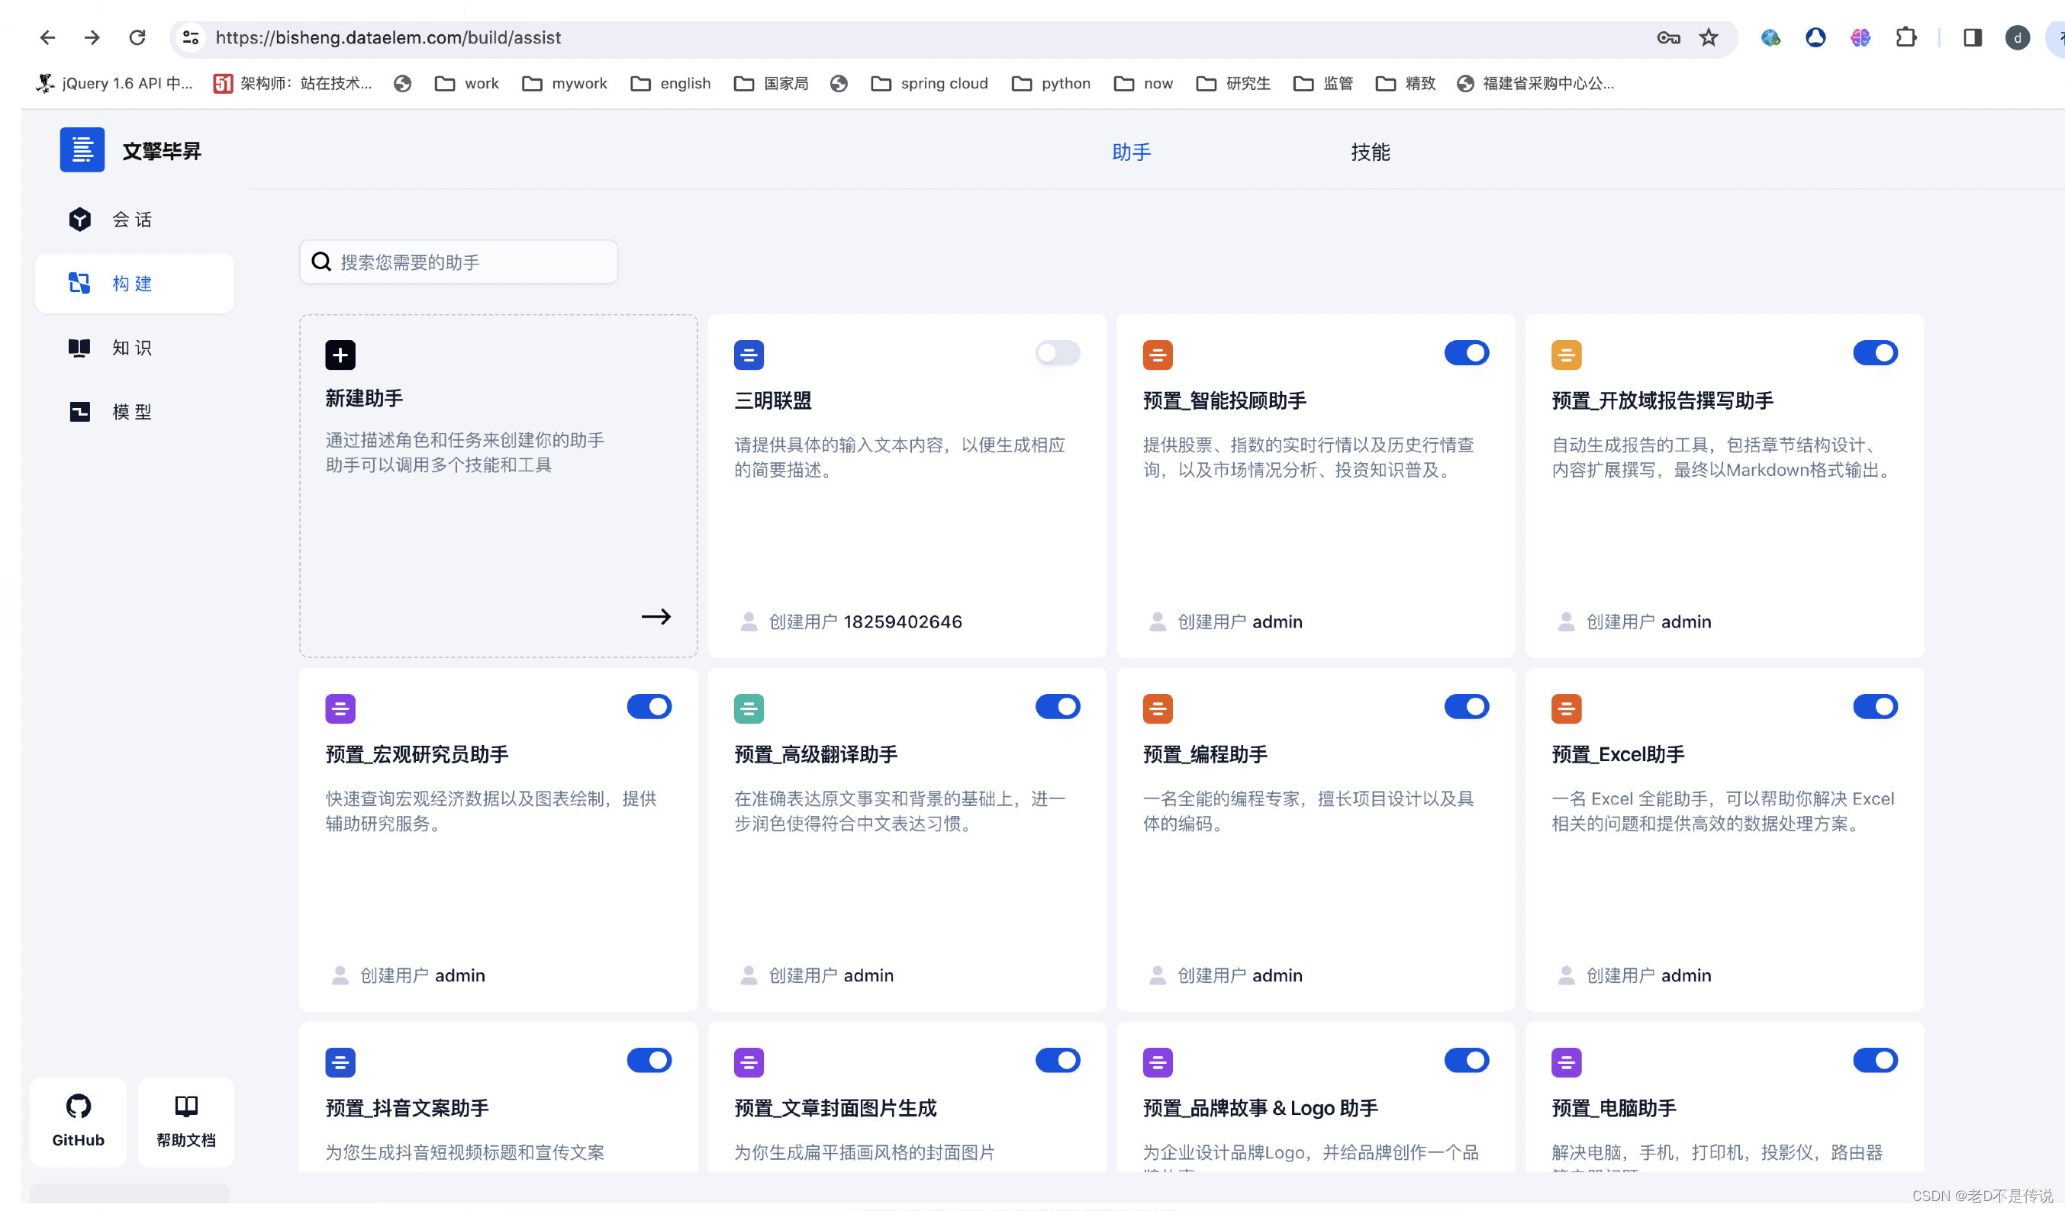Open the 研究生 bookmarks folder

pos(1233,84)
